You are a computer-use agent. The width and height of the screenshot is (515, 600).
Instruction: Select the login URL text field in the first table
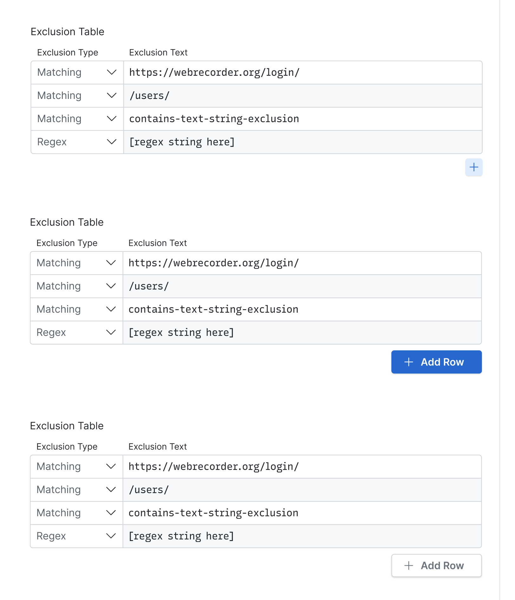click(x=285, y=72)
